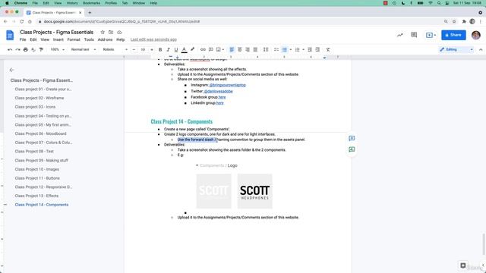486x273 pixels.
Task: Suggest edits using margin button
Action: 352,149
